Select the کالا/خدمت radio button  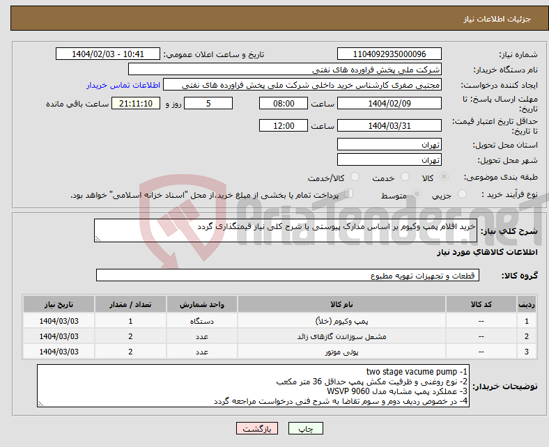pyautogui.click(x=355, y=177)
